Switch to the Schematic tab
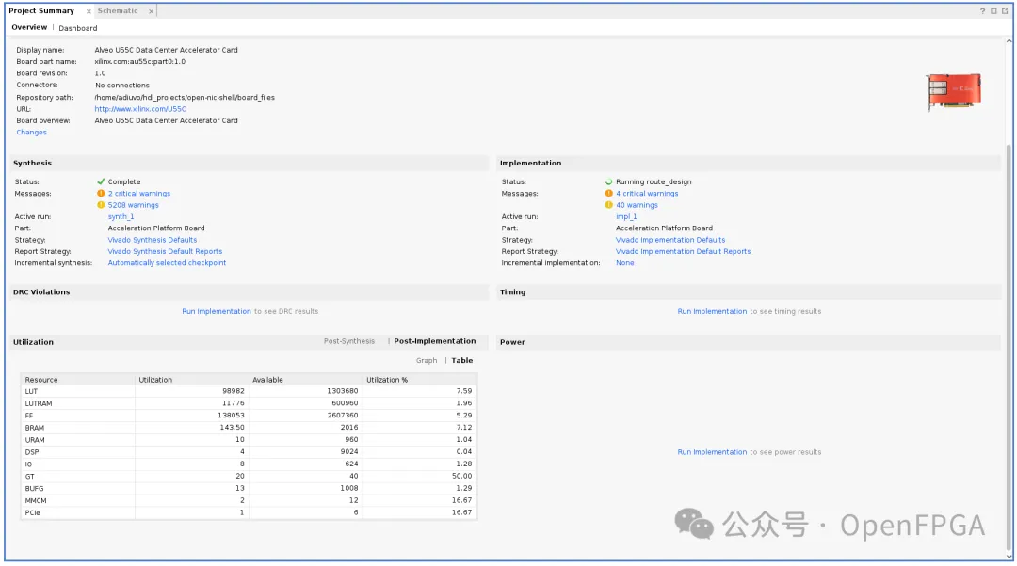 [x=118, y=11]
